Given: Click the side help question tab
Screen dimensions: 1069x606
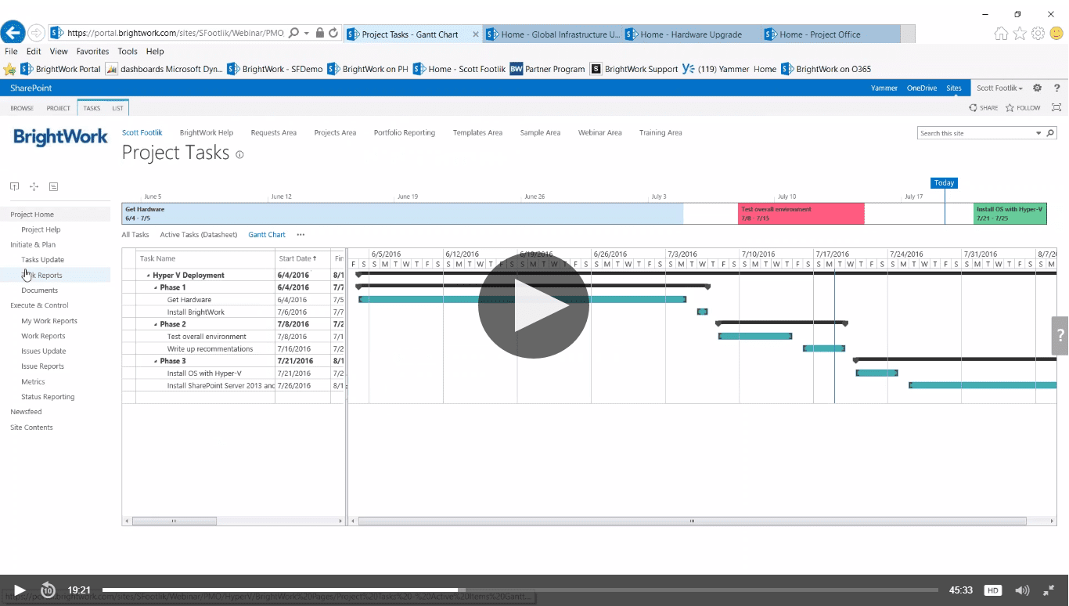Looking at the screenshot, I should tap(1060, 336).
